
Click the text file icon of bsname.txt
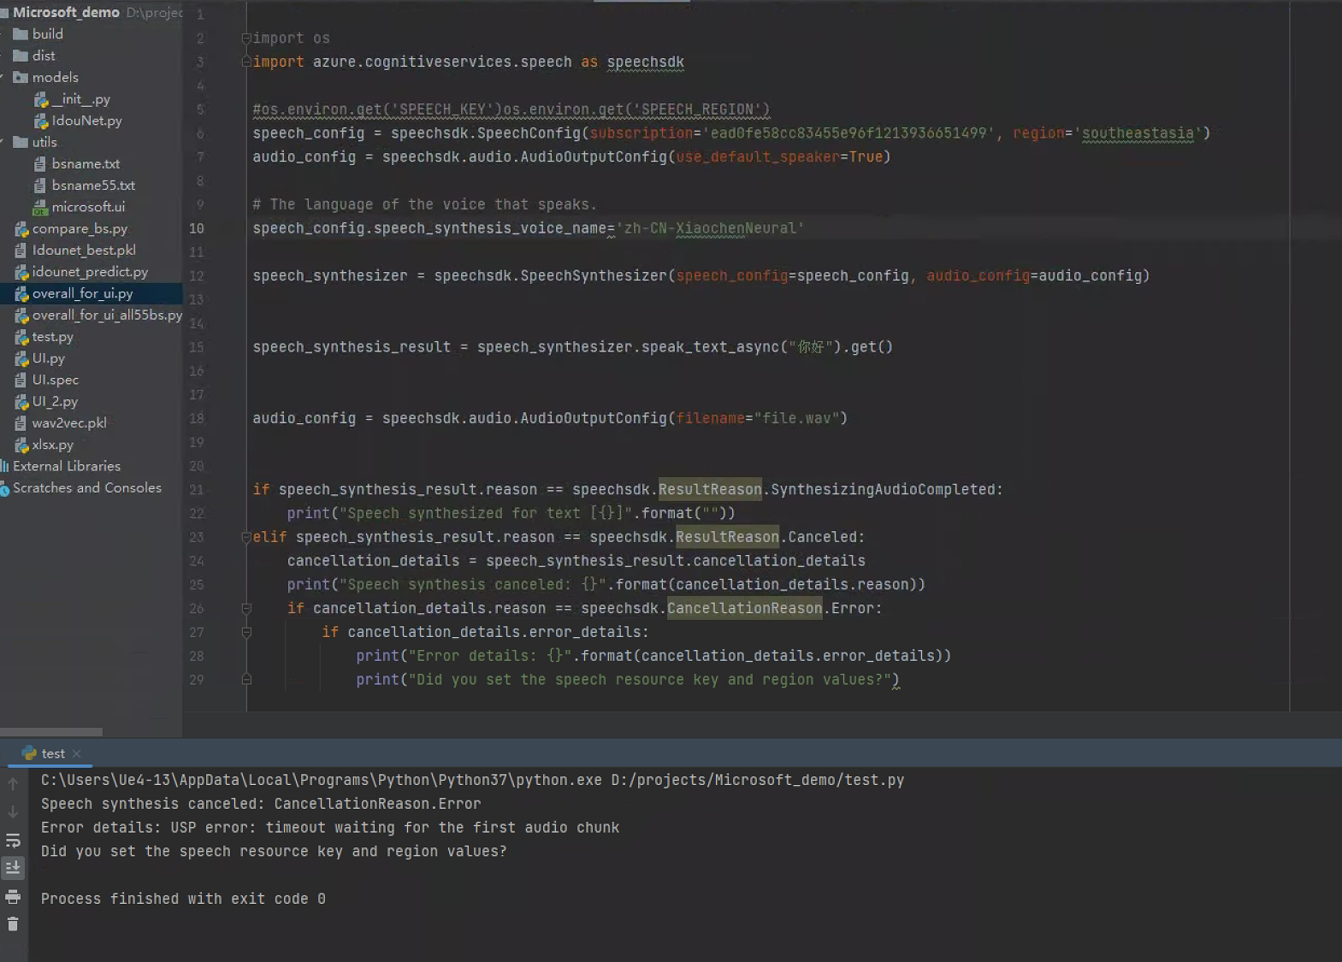[x=39, y=163]
